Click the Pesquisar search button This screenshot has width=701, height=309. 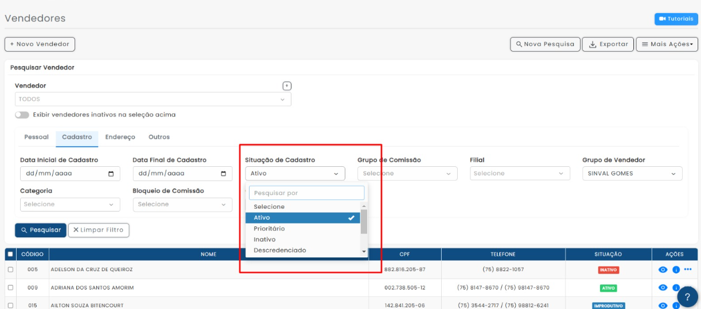point(41,230)
